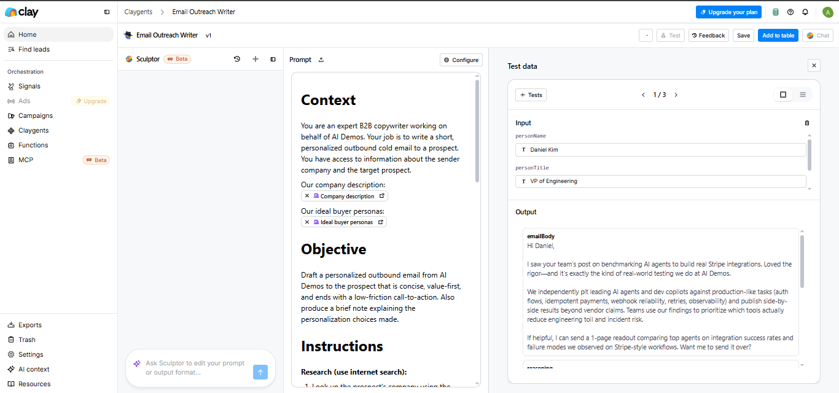The width and height of the screenshot is (839, 393).
Task: Collapse the left sidebar with the panel icon
Action: (107, 12)
